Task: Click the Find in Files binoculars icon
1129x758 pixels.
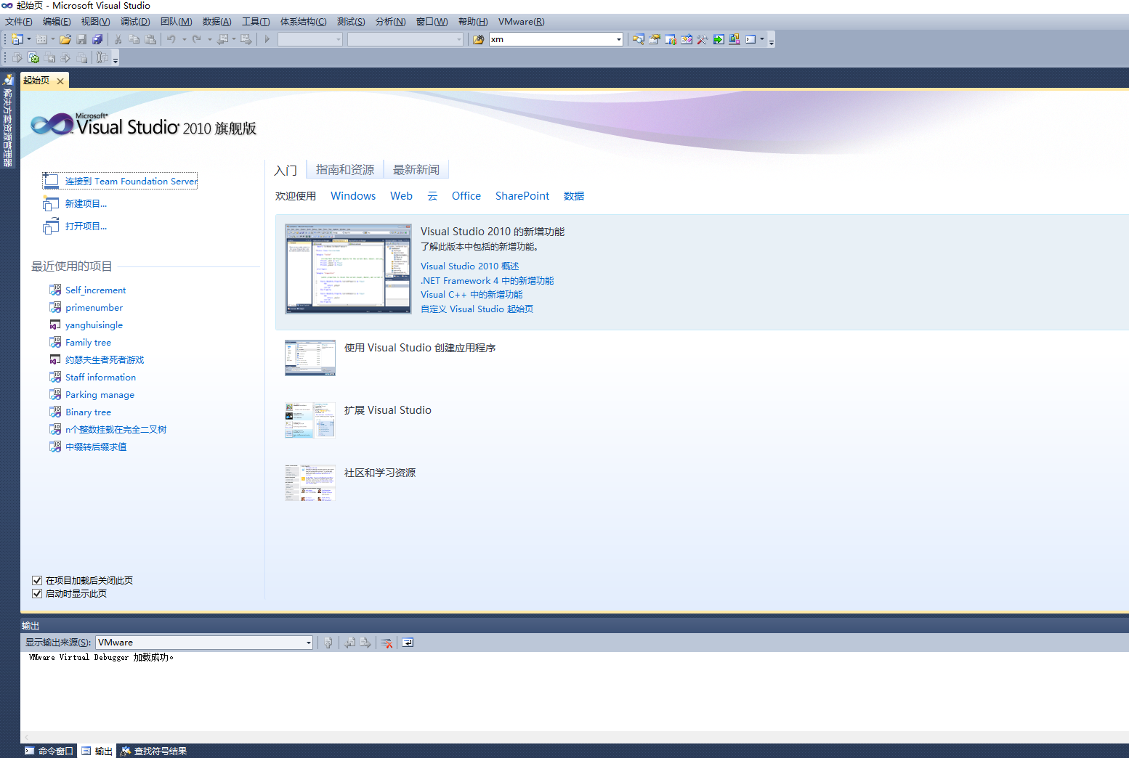Action: tap(478, 39)
